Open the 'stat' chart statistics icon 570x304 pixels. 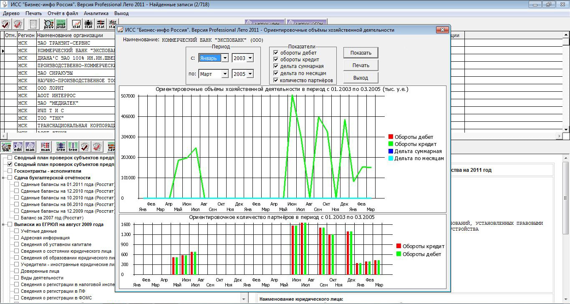click(76, 24)
